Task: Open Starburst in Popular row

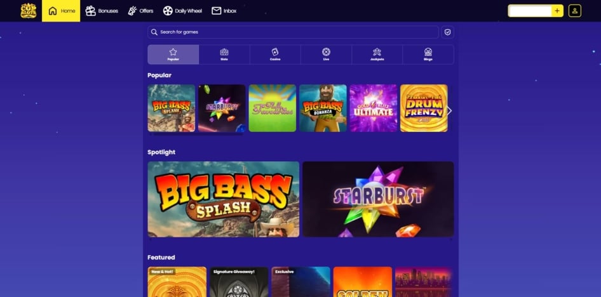Action: [x=222, y=108]
